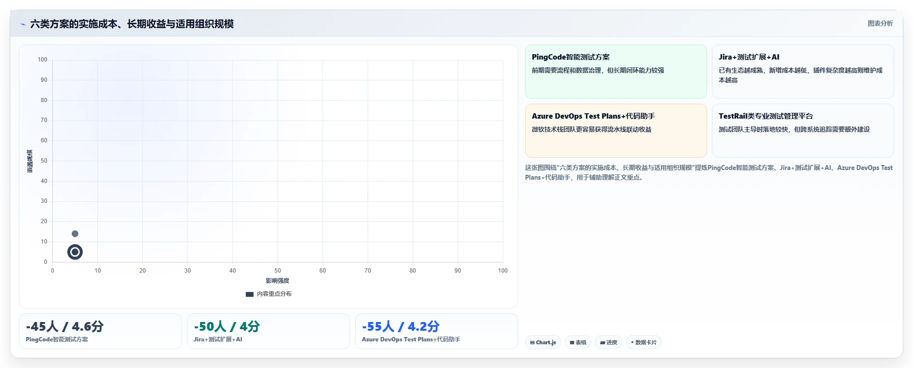Click the panel title 六类方案的实施成本、长期收益与适用组织规模

132,24
